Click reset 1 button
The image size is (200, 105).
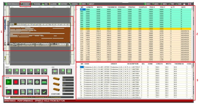point(23,72)
